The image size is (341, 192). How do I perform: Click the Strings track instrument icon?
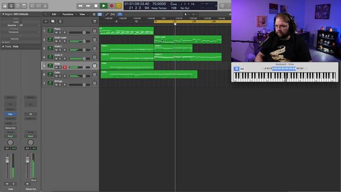click(x=50, y=83)
